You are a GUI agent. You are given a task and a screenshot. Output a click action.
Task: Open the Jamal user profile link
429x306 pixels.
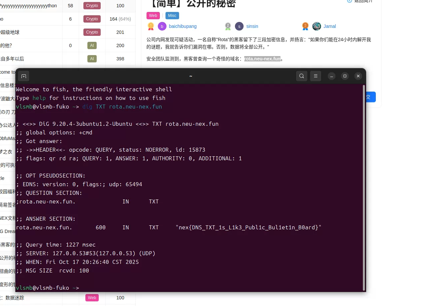[330, 26]
